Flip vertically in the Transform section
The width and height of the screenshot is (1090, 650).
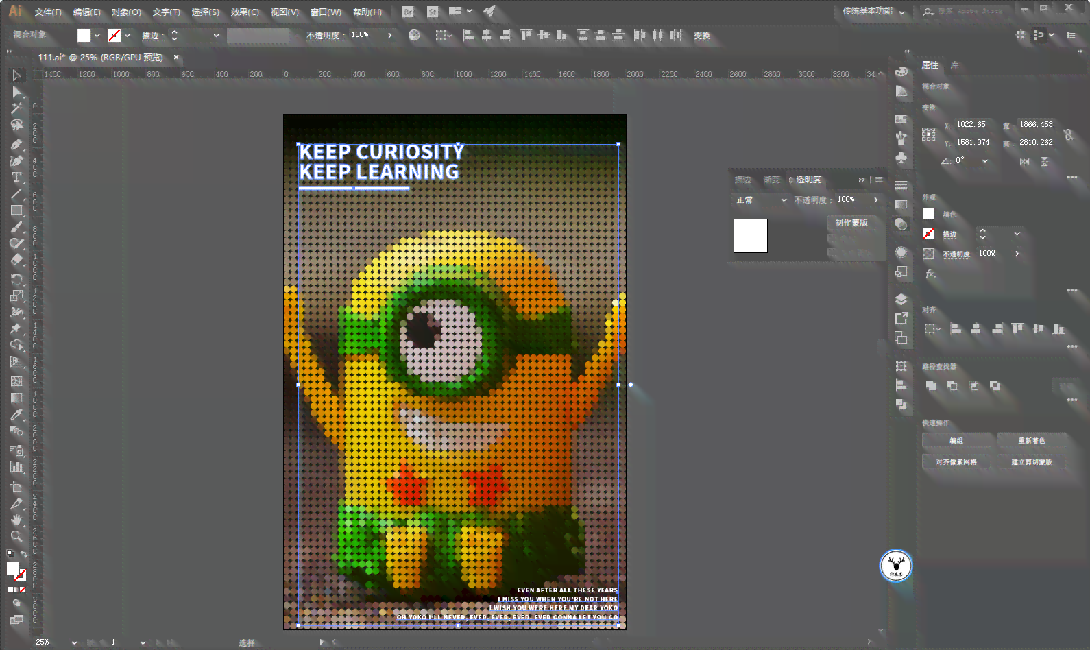pos(1045,162)
